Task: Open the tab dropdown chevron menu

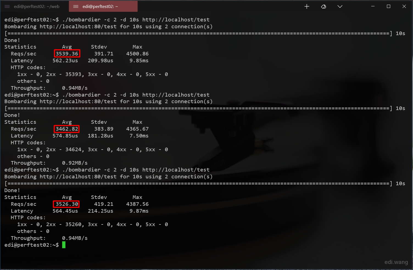Action: 340,6
